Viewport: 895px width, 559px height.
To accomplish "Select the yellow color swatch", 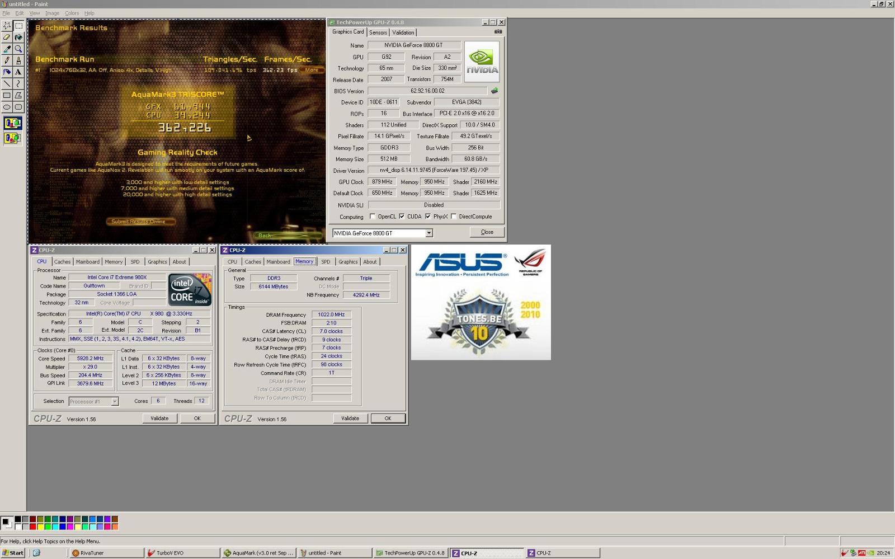I will click(40, 527).
